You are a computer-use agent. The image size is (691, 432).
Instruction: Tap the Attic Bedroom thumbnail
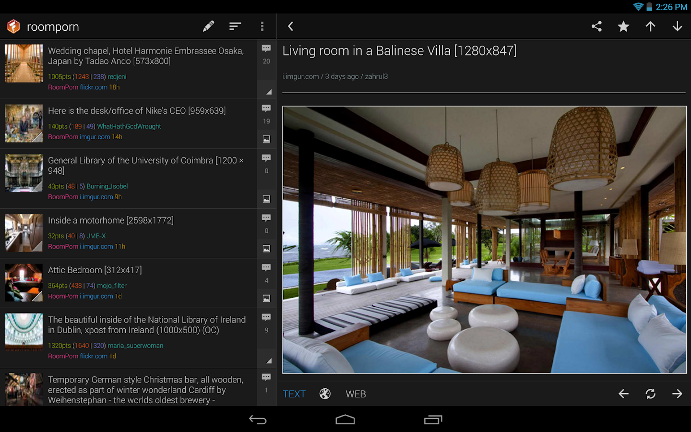[x=24, y=283]
